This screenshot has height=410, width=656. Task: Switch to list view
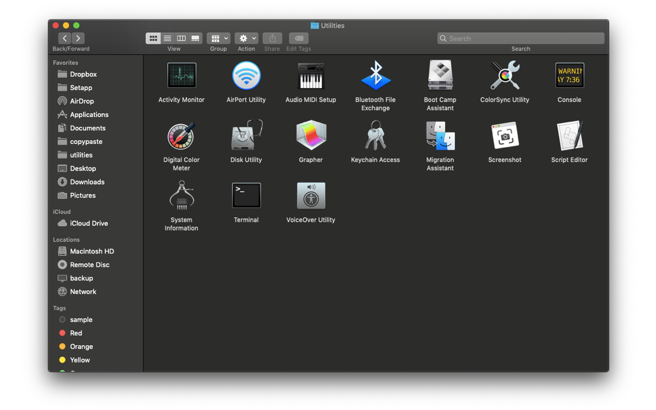tap(167, 38)
